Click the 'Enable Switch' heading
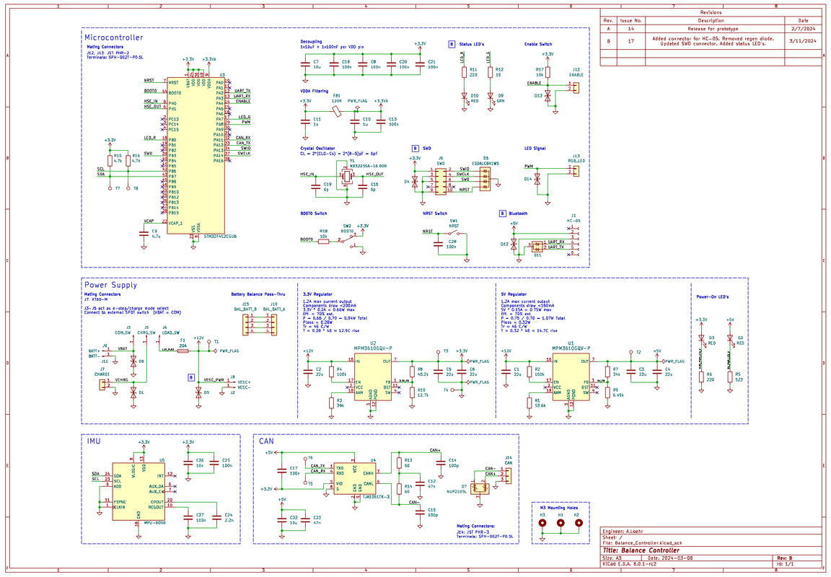Screen dimensions: 831x577 point(538,44)
